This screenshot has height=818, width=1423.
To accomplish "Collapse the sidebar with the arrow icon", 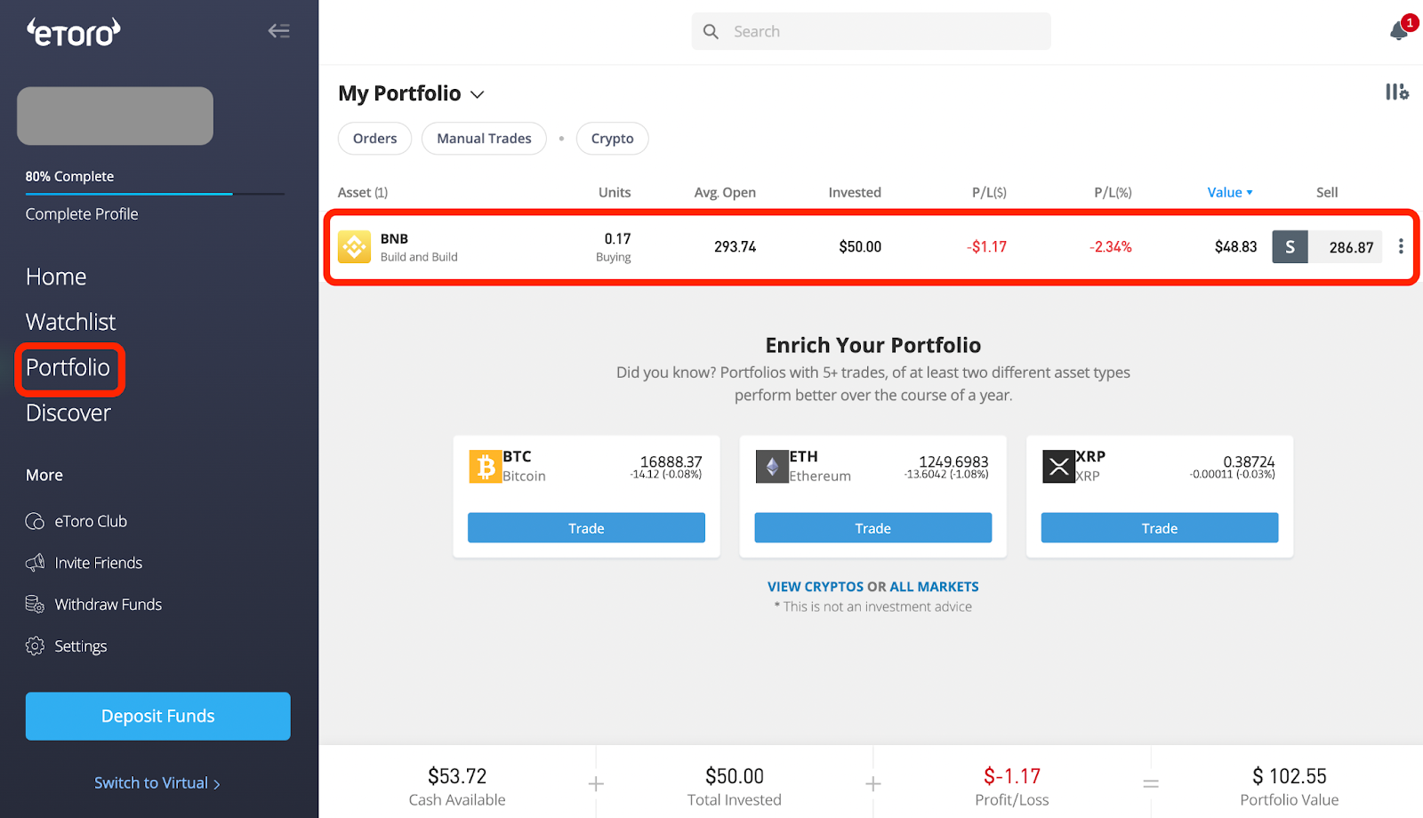I will (x=278, y=31).
